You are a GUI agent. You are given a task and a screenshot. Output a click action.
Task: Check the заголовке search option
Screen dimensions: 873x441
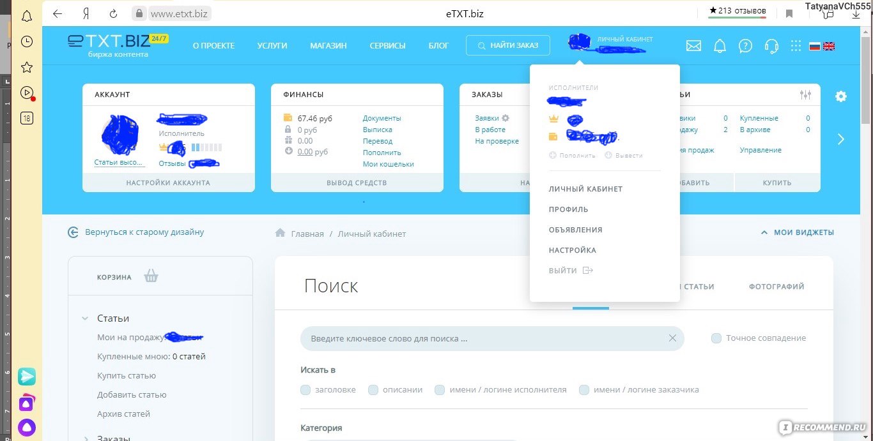pos(305,390)
